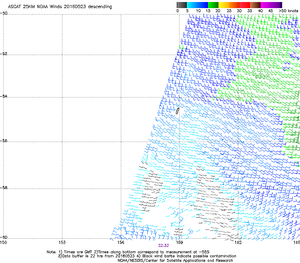
Task: Click the yellow 20-25 knots legend swatch
Action: (x=224, y=5)
